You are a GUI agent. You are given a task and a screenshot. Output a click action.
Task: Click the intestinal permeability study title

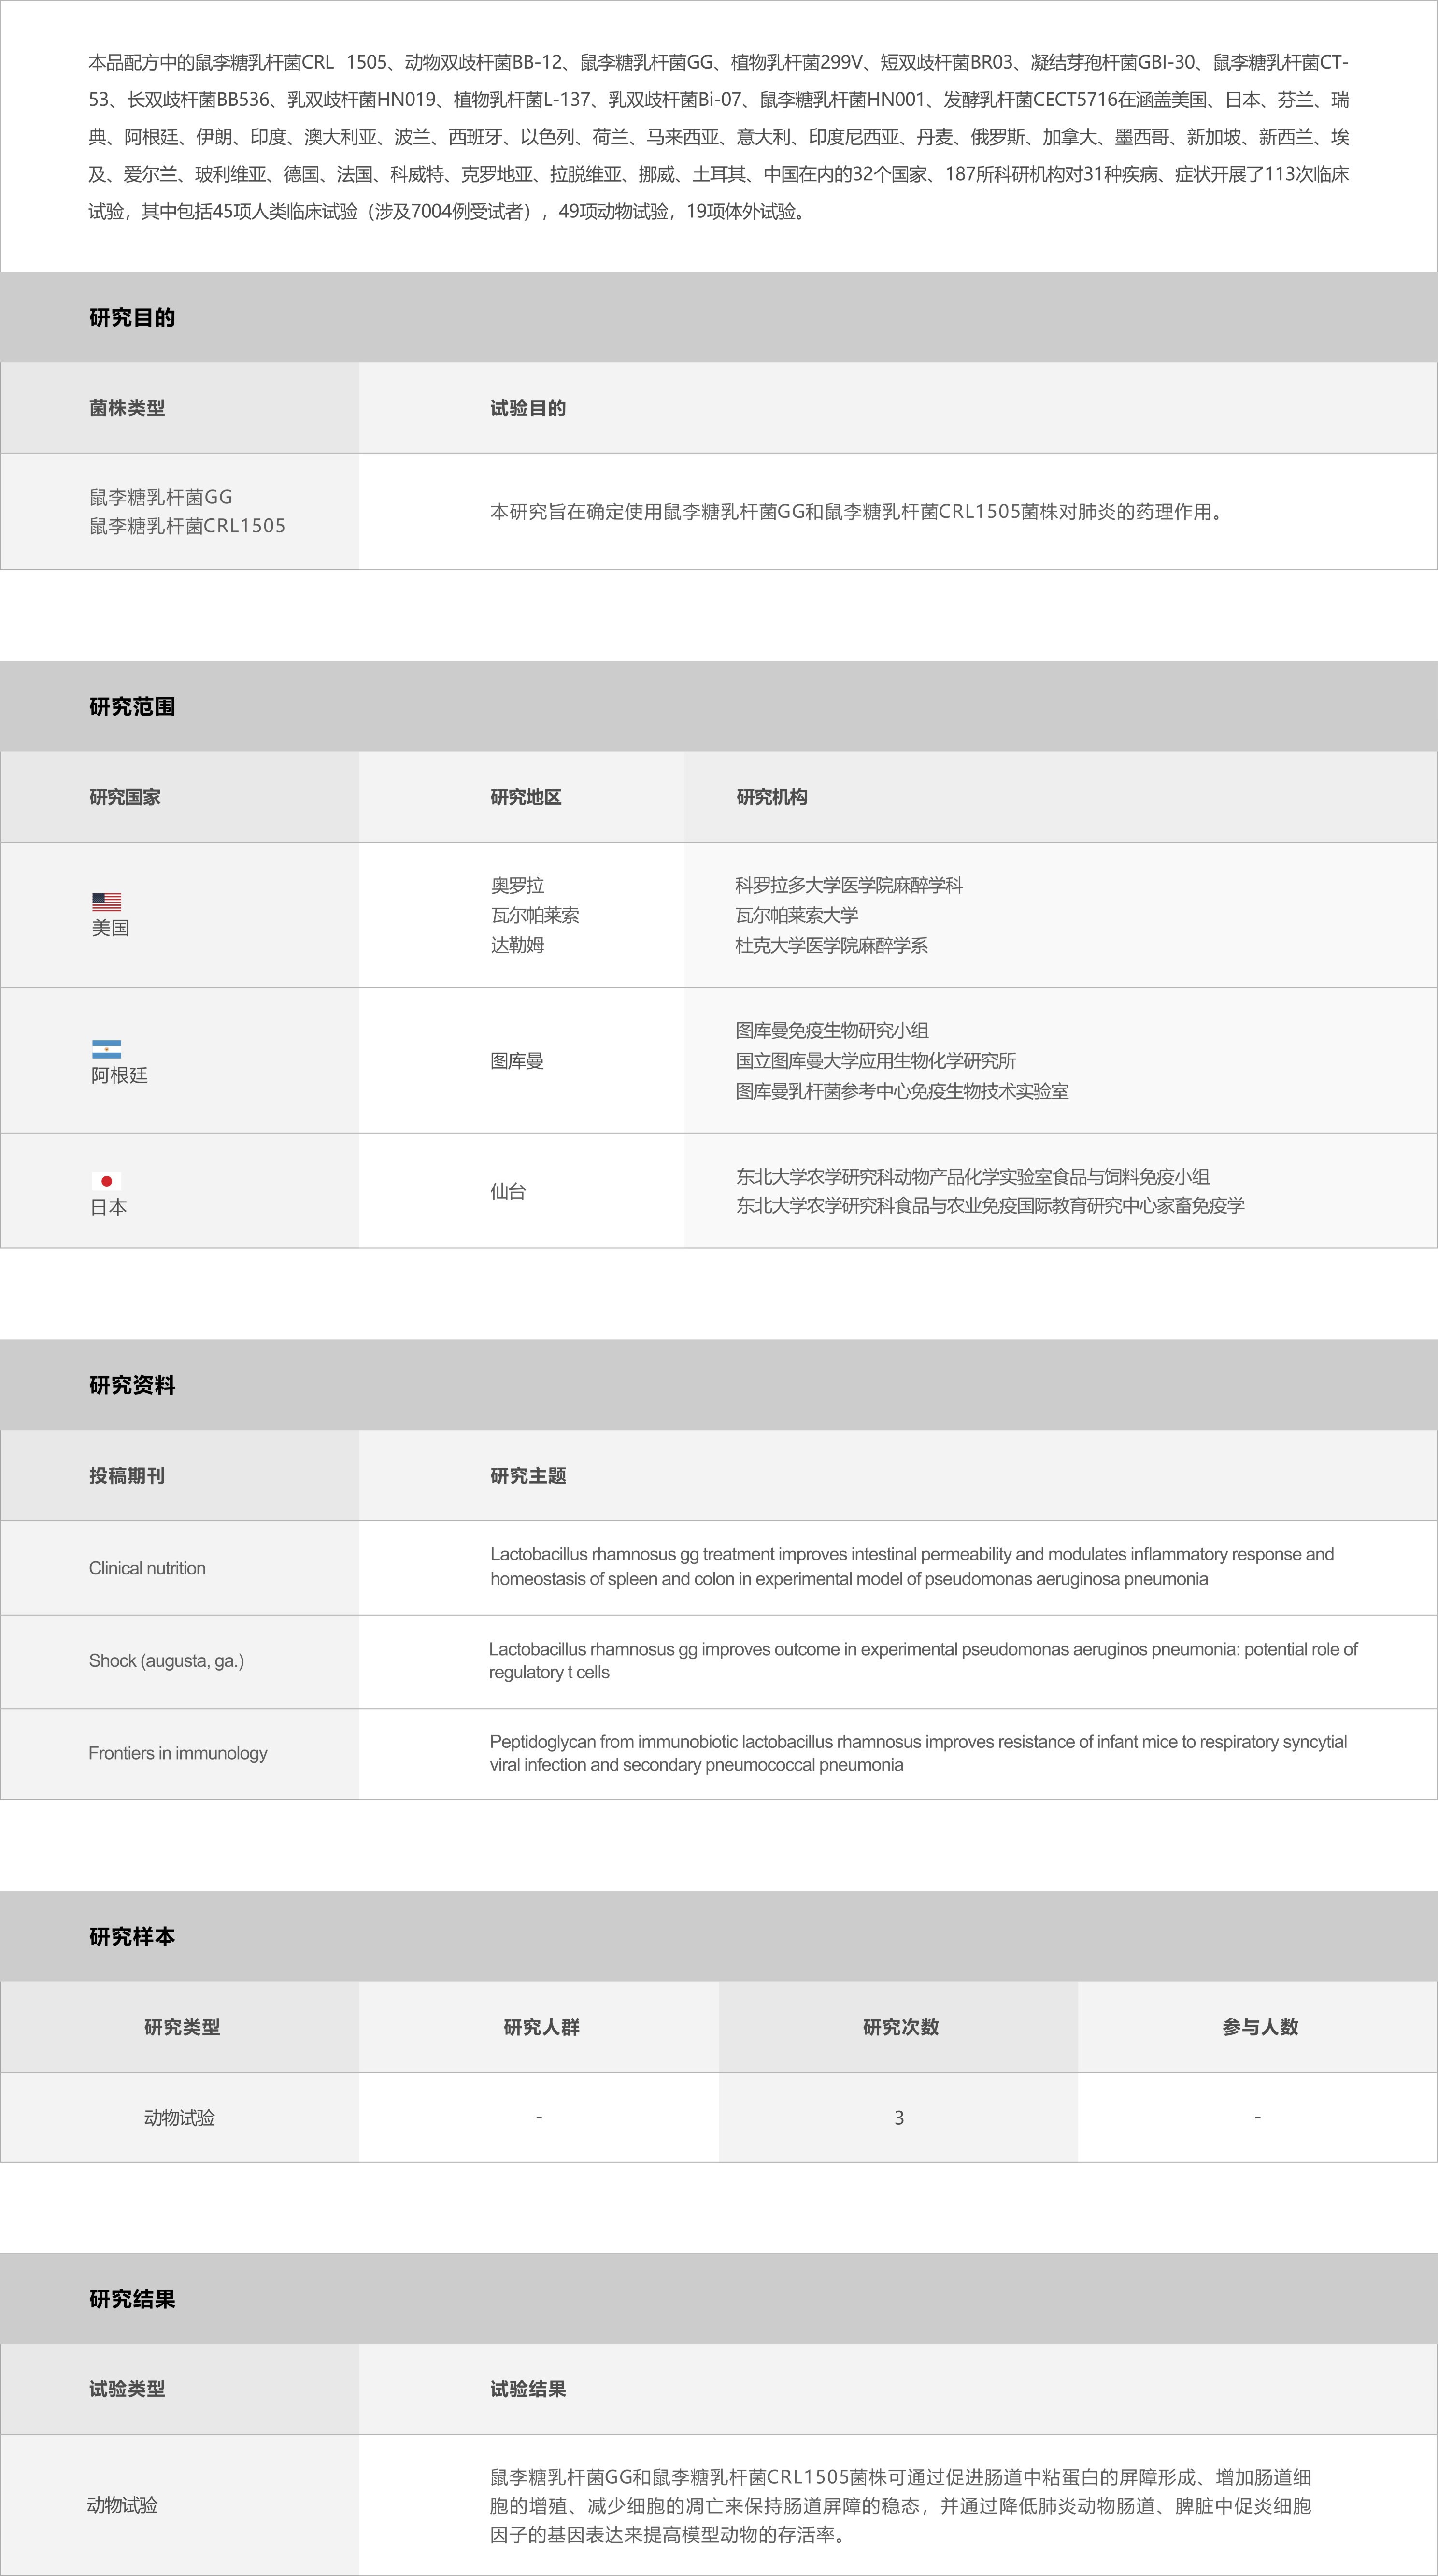coord(912,1566)
